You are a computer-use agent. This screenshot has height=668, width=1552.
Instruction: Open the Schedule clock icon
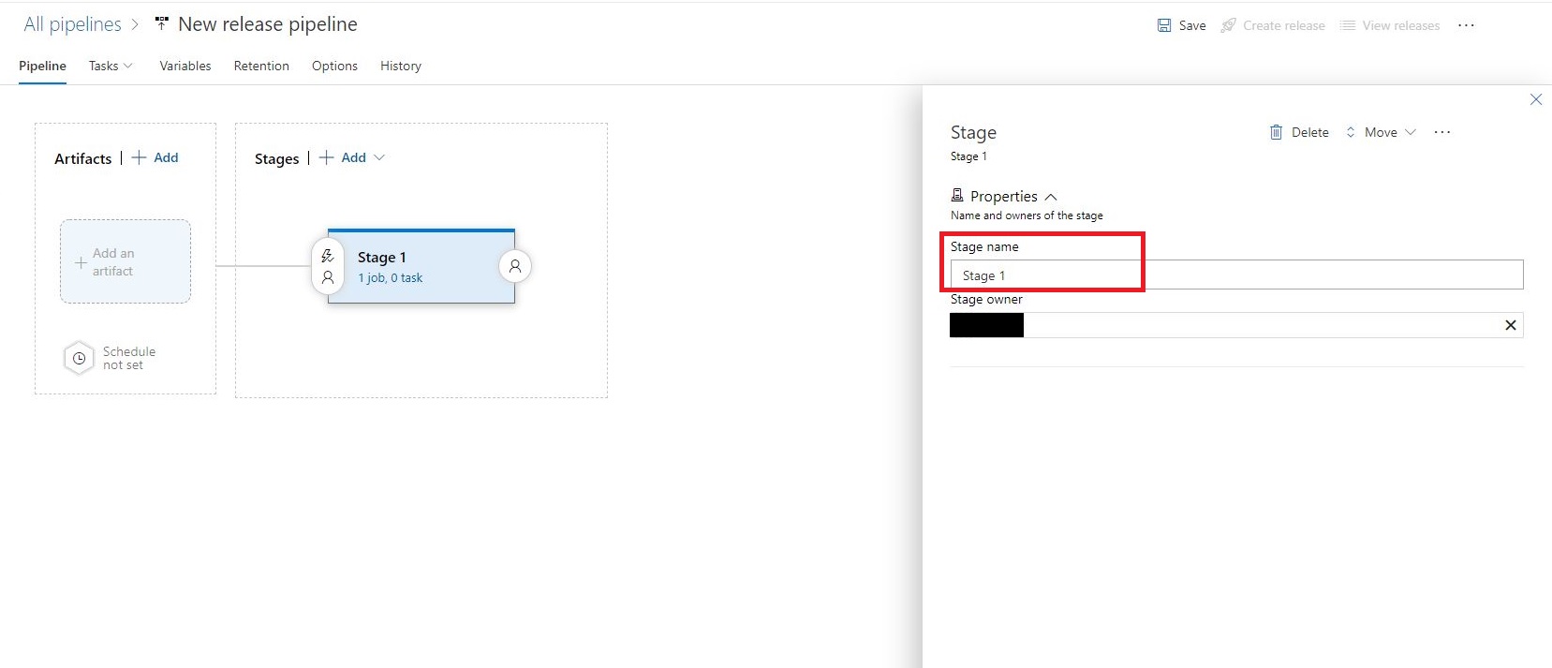point(80,358)
